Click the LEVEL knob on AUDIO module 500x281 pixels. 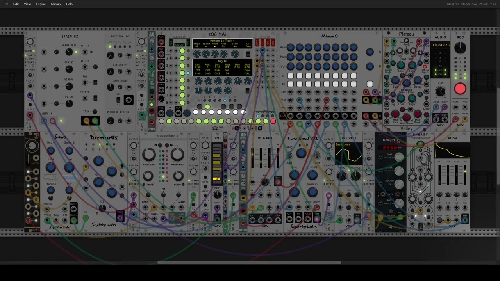(440, 92)
